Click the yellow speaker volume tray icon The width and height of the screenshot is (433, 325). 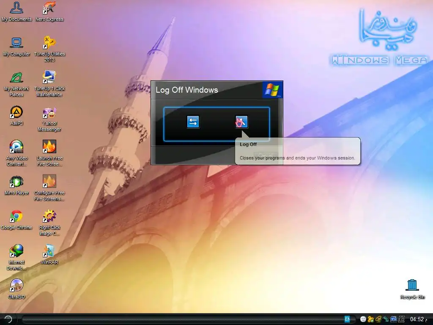click(x=378, y=319)
